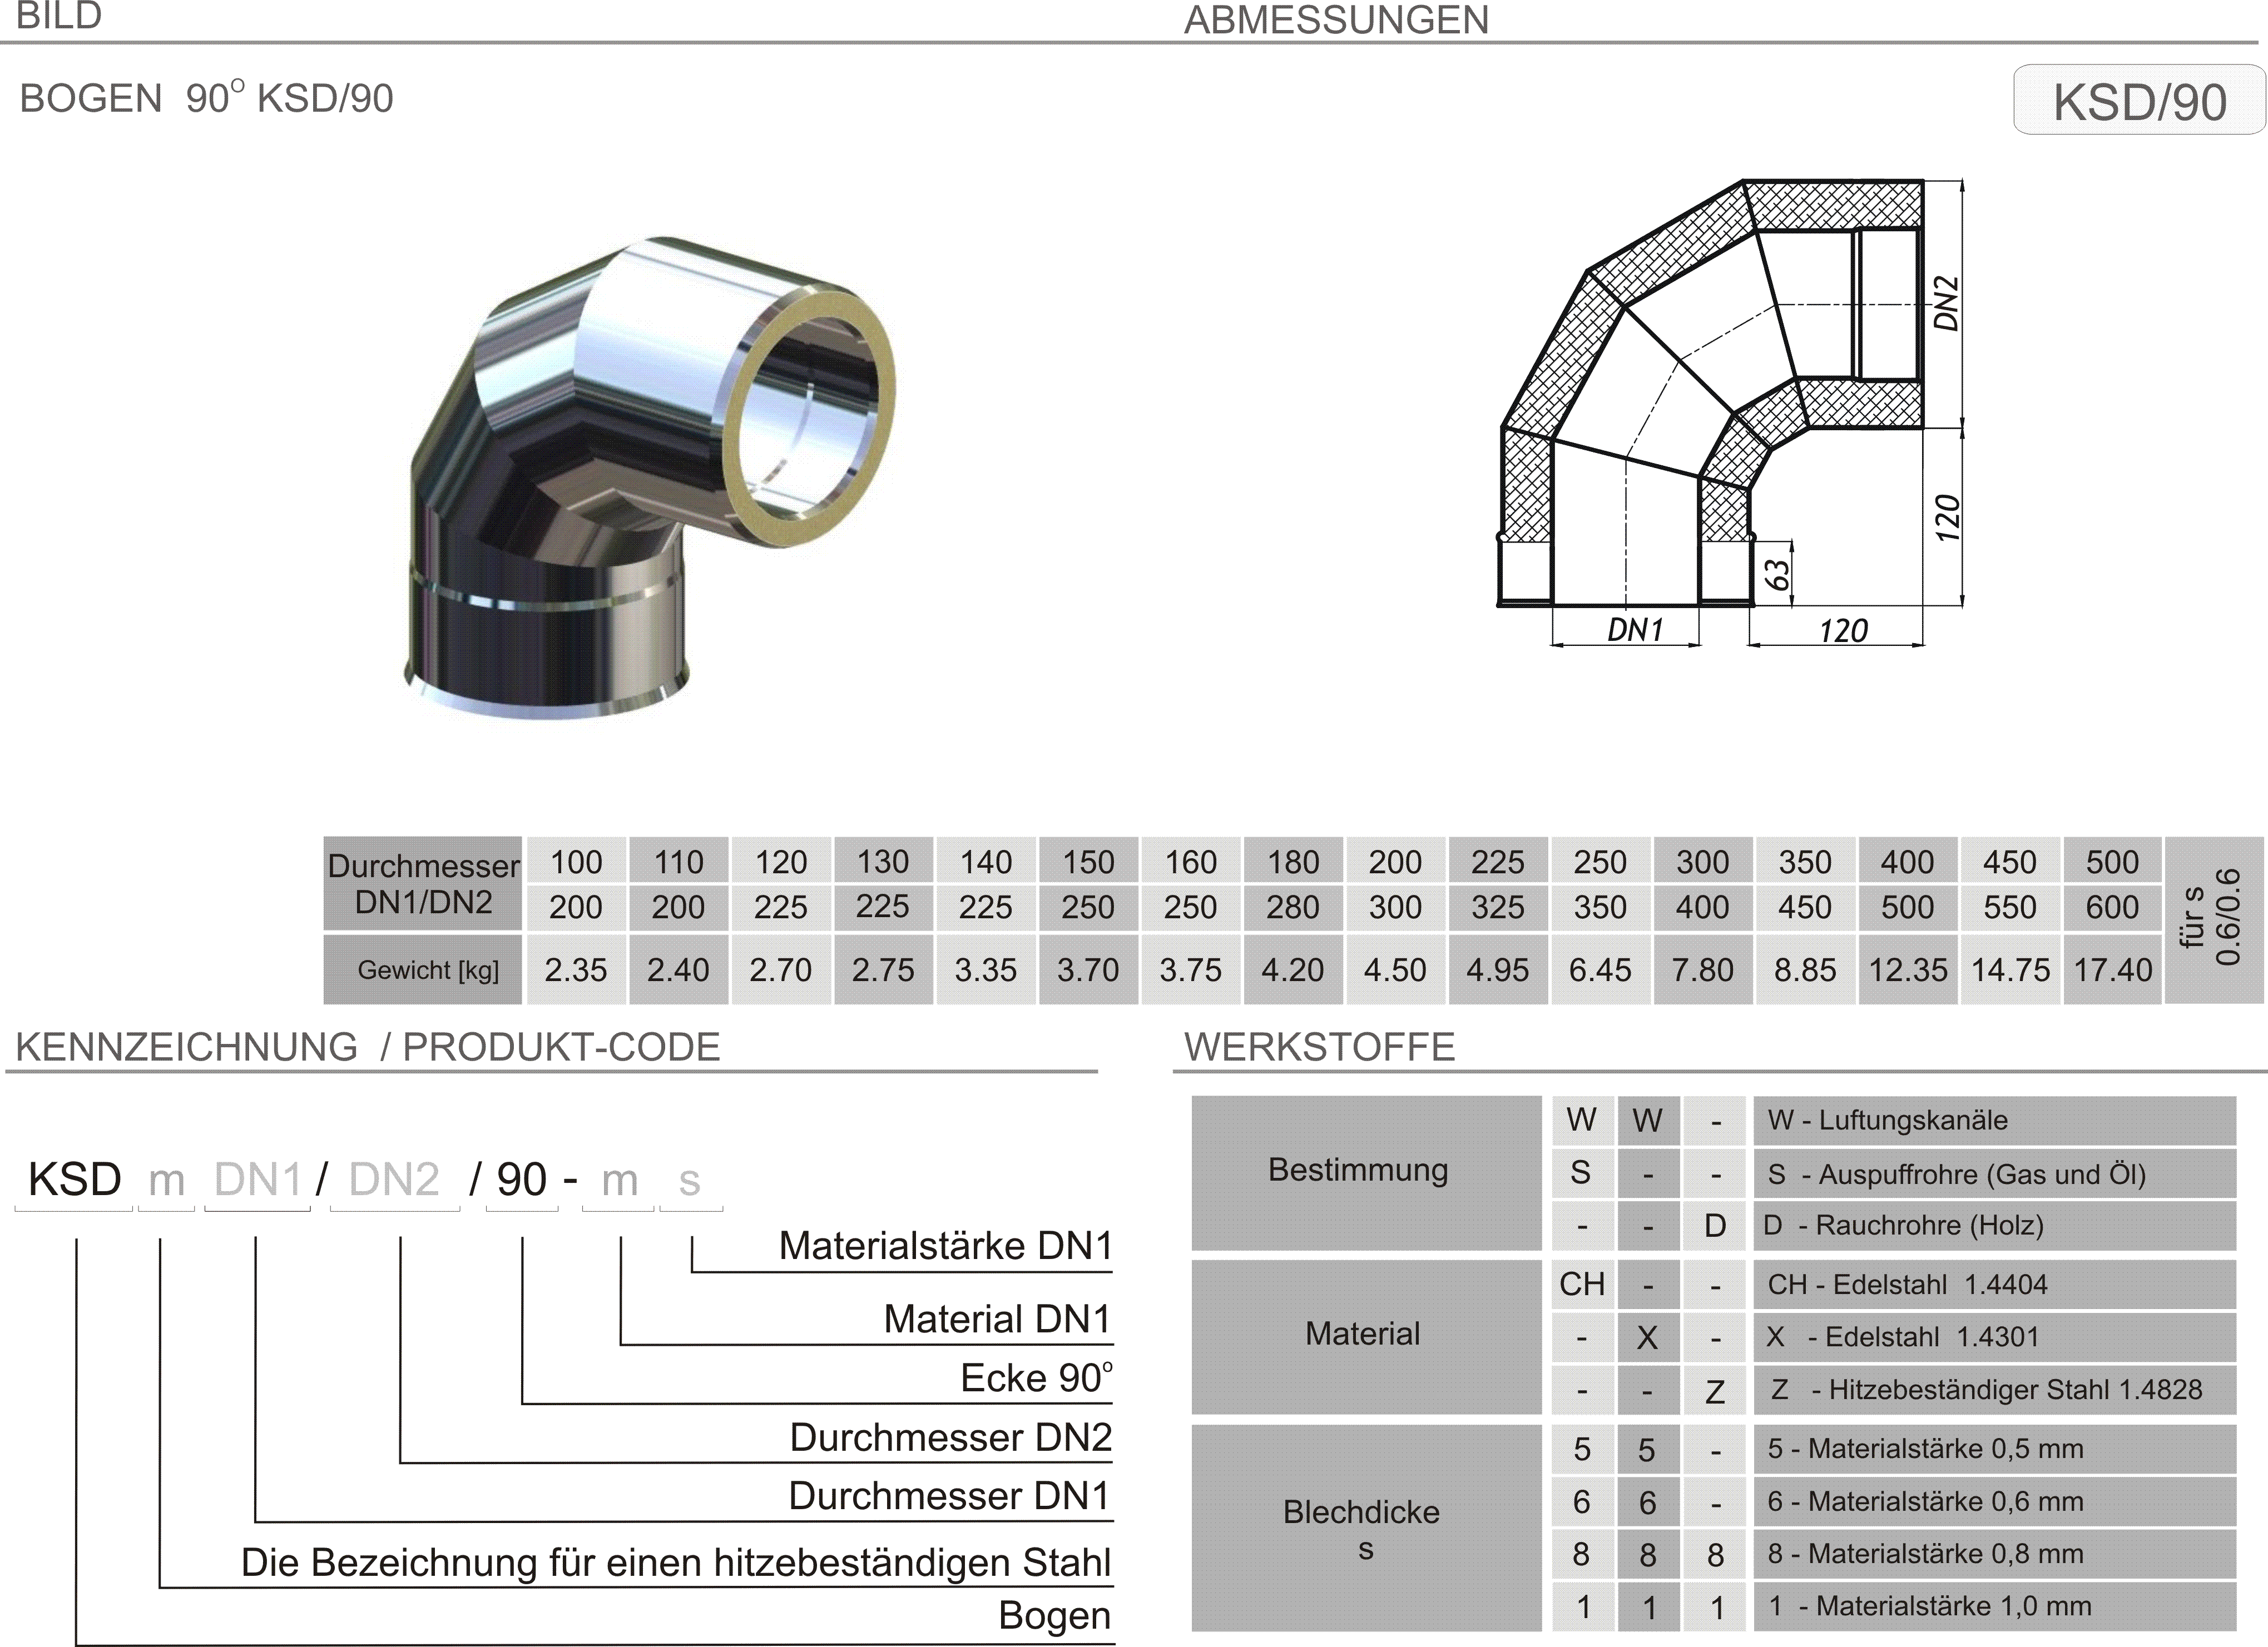Click weight value 8.85
Viewport: 2268px width, 1647px height.
(1805, 969)
